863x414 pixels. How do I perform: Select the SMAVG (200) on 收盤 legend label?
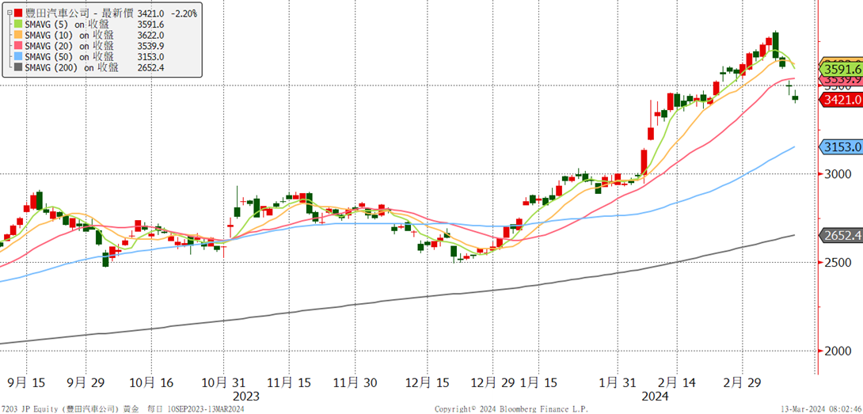tap(72, 68)
